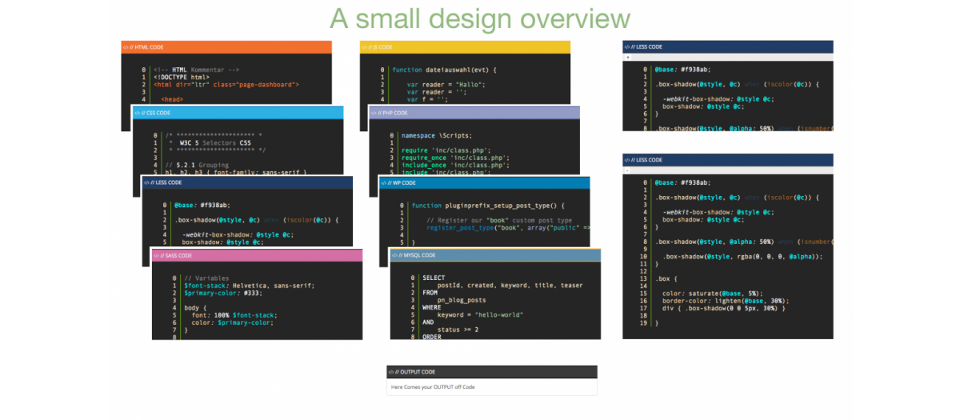The image size is (960, 420).
Task: Click '.box-shadow(@style, rgba(0, 0, 0, @alpha));' line
Action: coord(742,256)
